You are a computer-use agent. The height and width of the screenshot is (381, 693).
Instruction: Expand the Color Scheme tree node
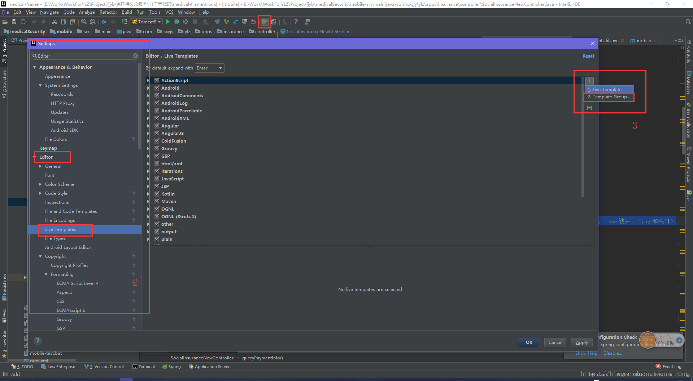click(40, 184)
